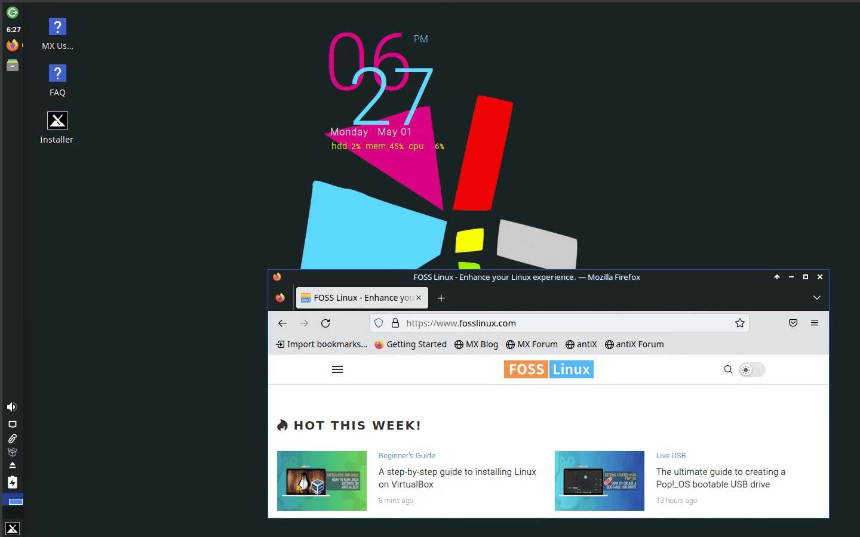Open the antiX bookmark
860x537 pixels.
click(x=581, y=344)
